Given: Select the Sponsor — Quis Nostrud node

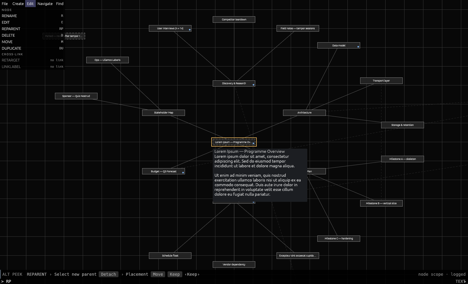Looking at the screenshot, I should coord(76,96).
